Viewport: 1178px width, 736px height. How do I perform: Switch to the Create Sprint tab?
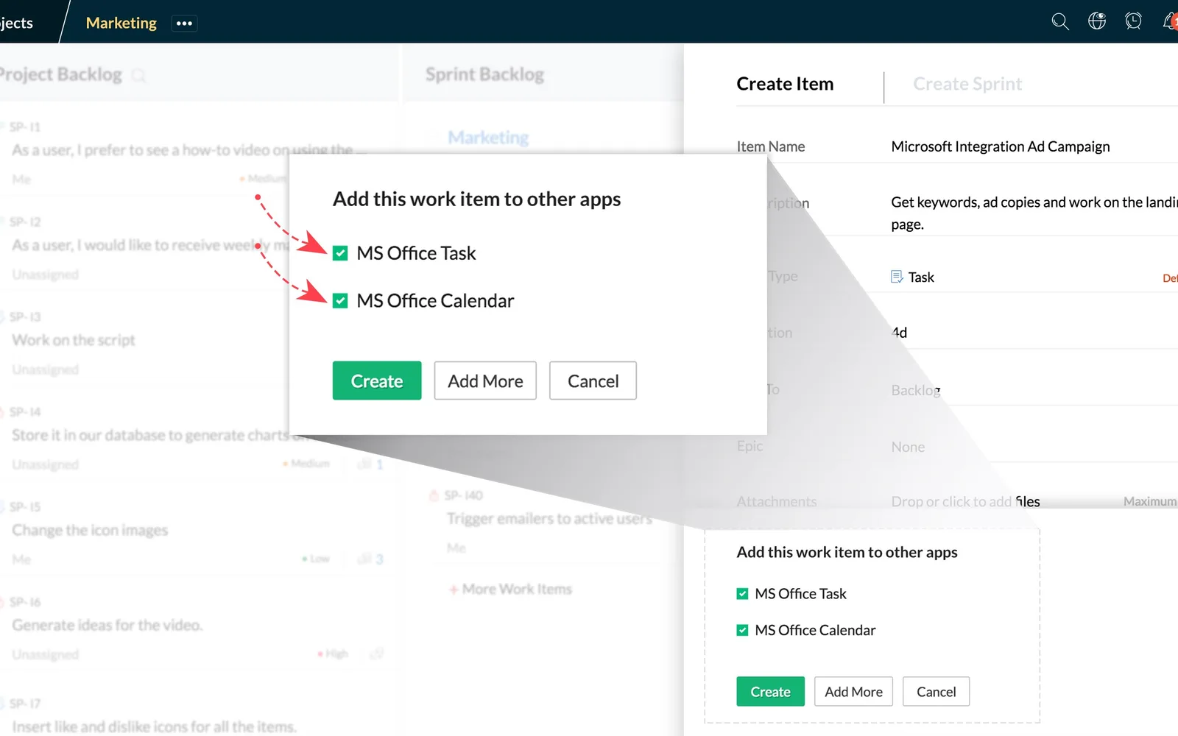tap(967, 84)
